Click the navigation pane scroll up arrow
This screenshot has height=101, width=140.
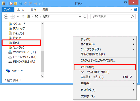coord(42,24)
